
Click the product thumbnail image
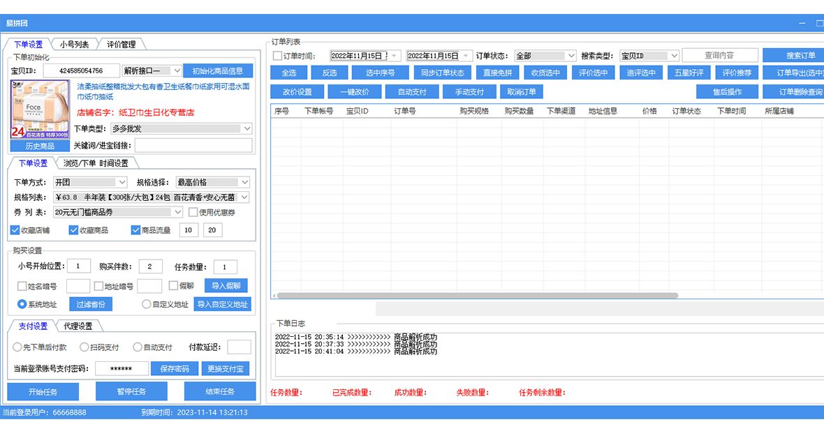(x=40, y=109)
